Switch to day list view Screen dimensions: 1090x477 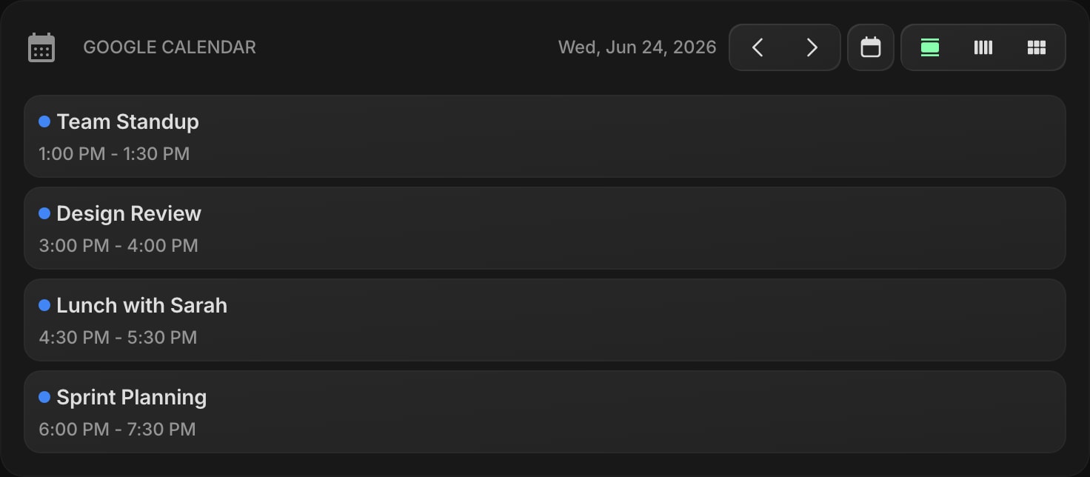tap(930, 47)
